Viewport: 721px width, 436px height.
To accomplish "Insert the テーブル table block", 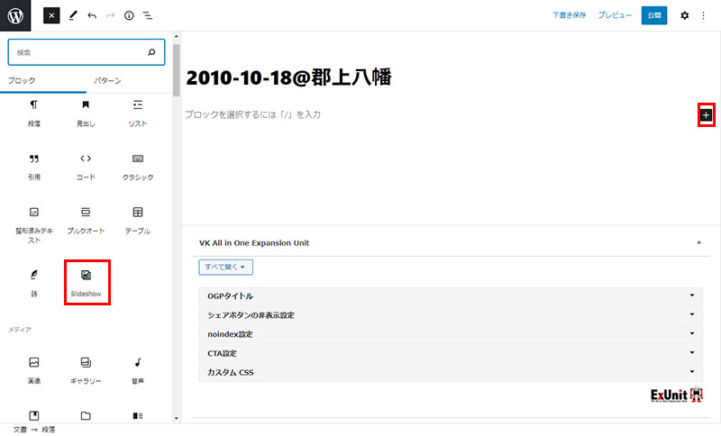I will tap(138, 220).
